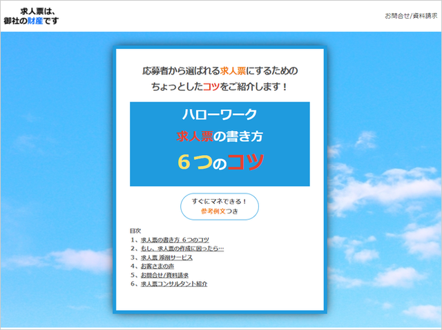442x330 pixels.
Task: Click the 目次 heading text
Action: (135, 231)
